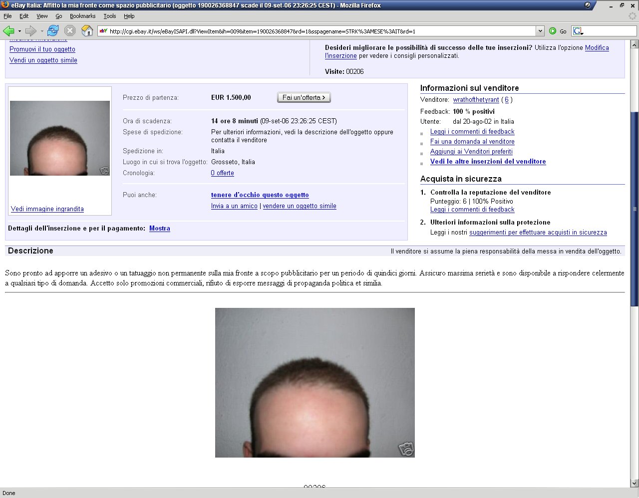Go back with the green Back arrow
639x498 pixels.
pos(8,31)
